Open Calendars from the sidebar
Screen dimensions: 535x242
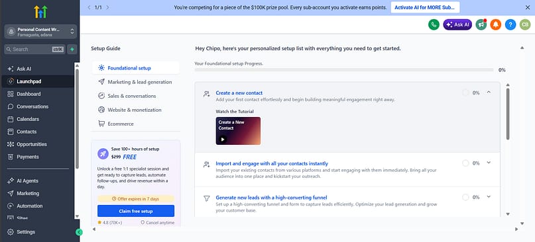click(x=28, y=119)
